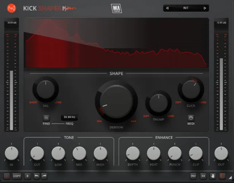Click the THUMP knob

[x=159, y=103]
